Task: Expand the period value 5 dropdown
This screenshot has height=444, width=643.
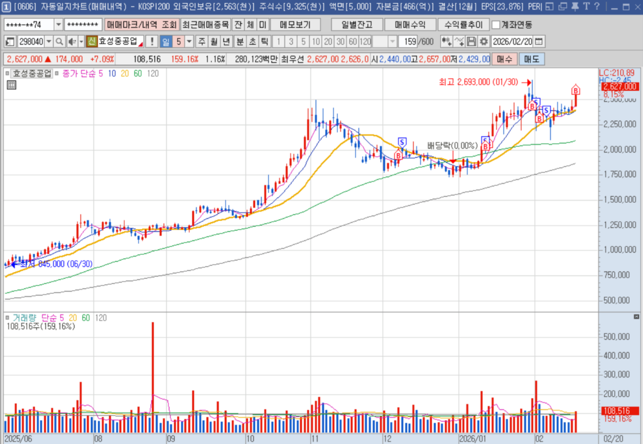Action: click(x=190, y=41)
